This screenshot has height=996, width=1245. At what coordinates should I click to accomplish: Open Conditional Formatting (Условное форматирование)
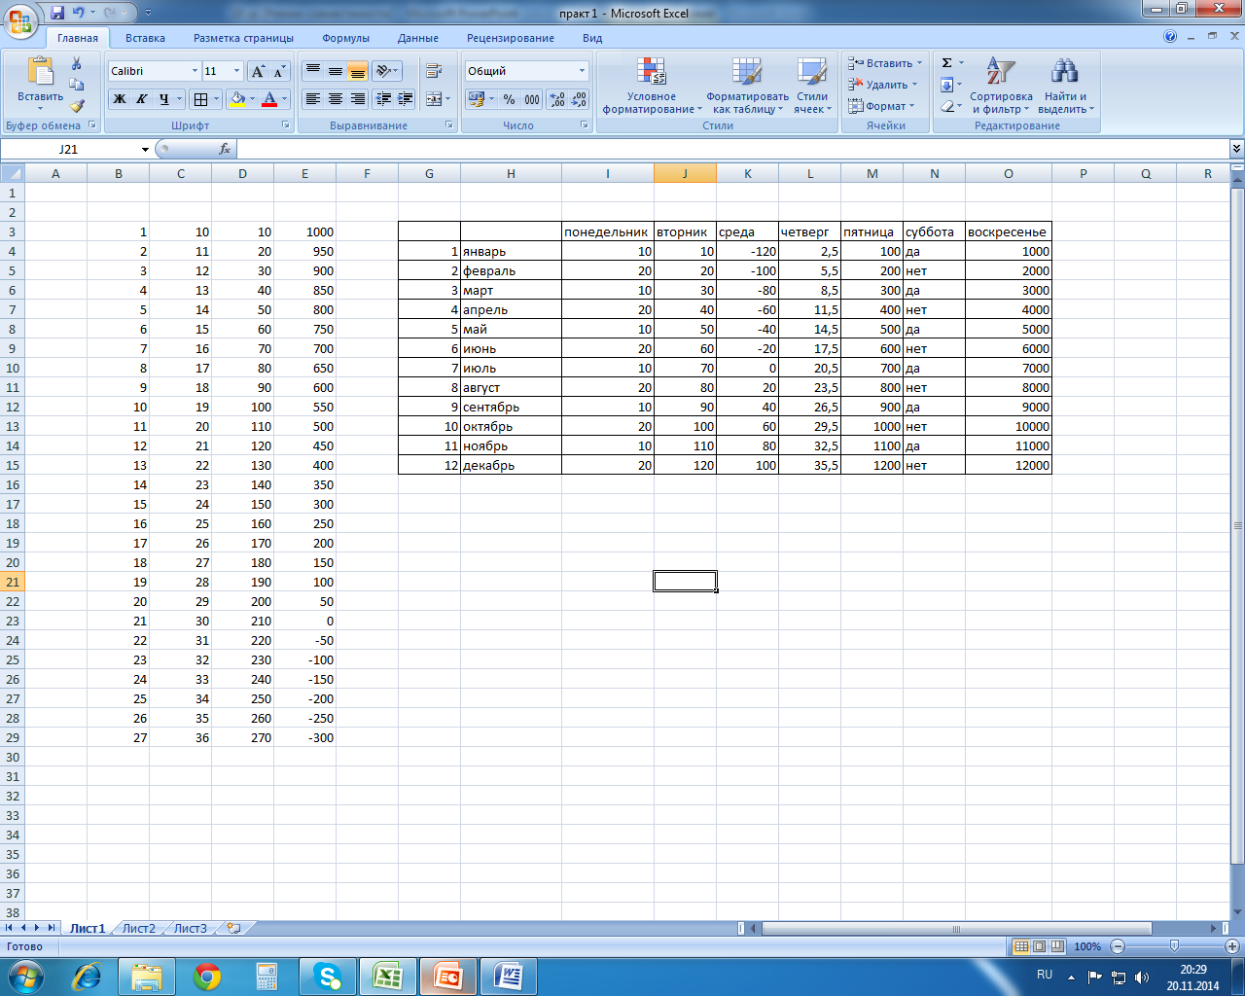(x=652, y=87)
